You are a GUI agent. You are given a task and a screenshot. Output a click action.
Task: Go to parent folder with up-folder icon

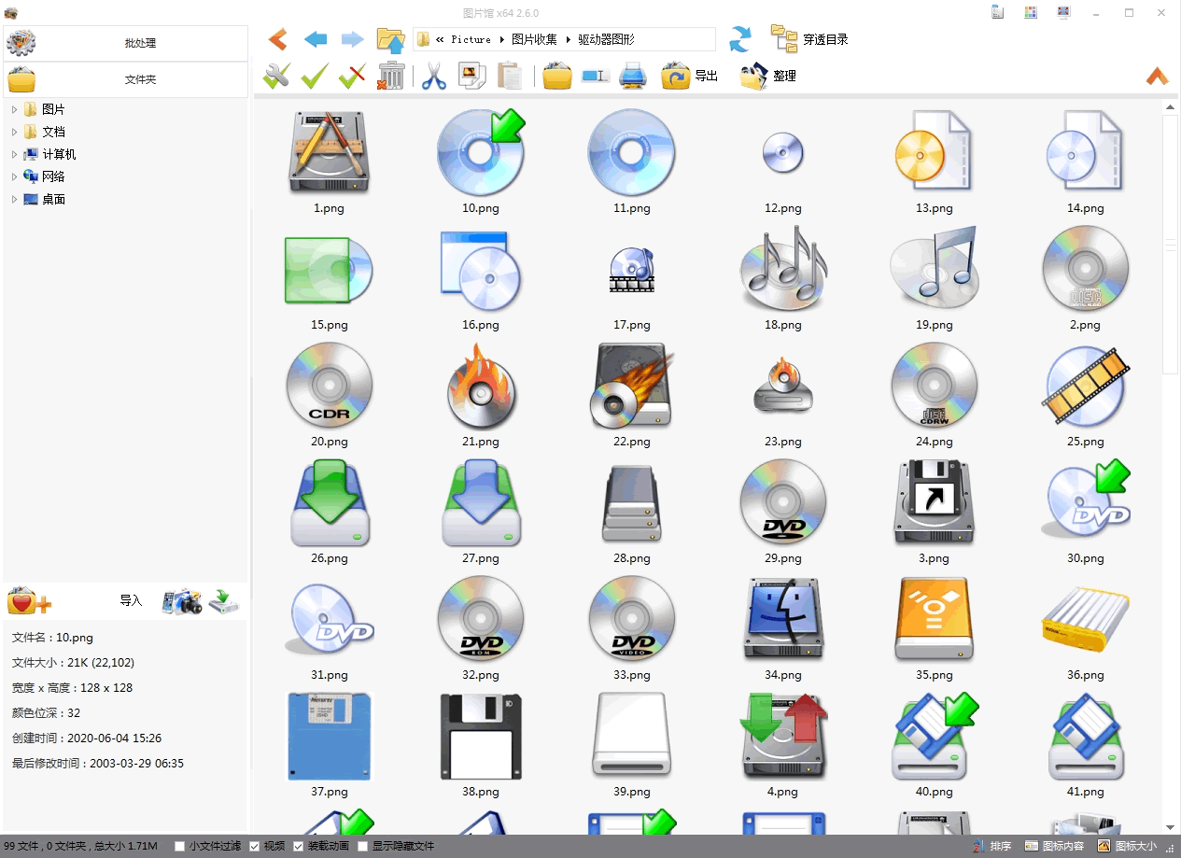(x=390, y=39)
